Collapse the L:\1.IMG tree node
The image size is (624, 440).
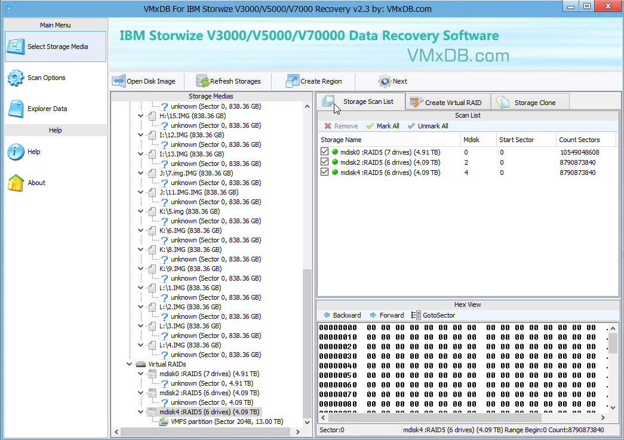click(140, 288)
